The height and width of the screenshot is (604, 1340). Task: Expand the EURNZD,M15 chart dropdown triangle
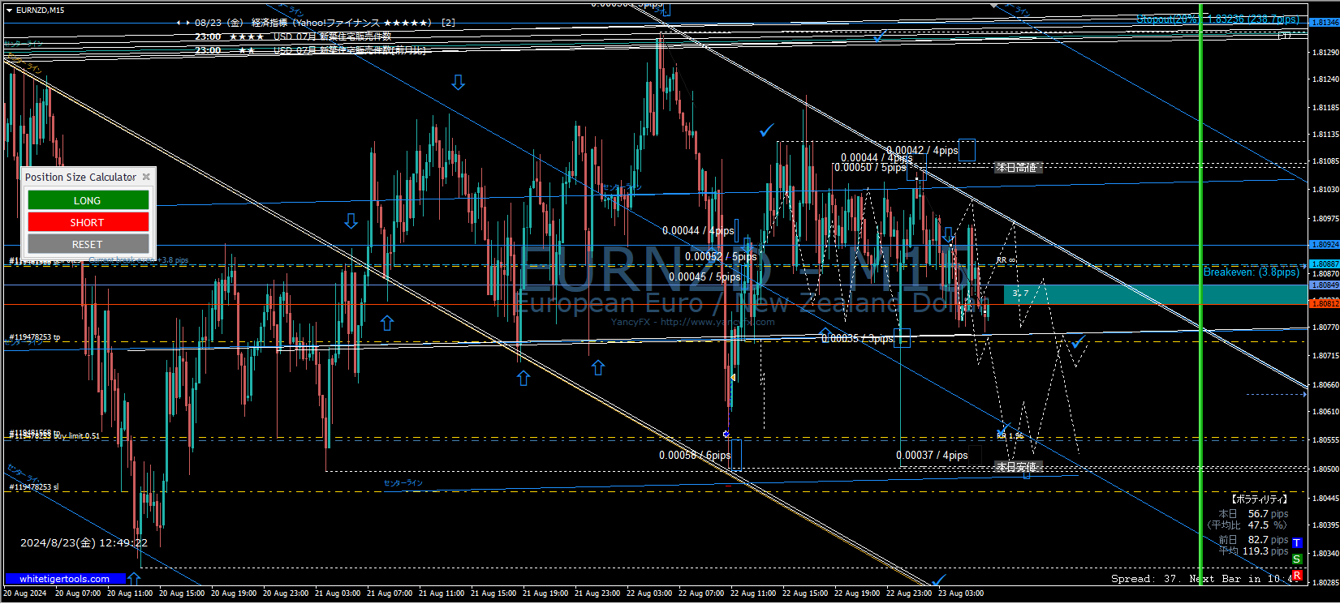point(9,10)
